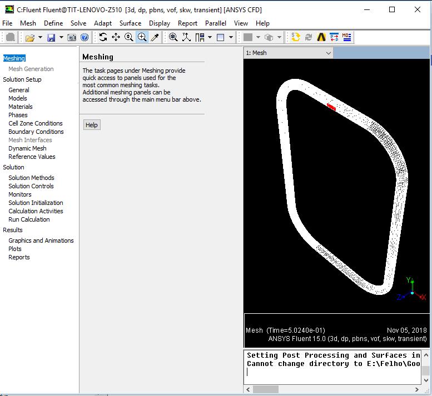The height and width of the screenshot is (396, 432).
Task: Select the pan view tool
Action: coord(116,37)
